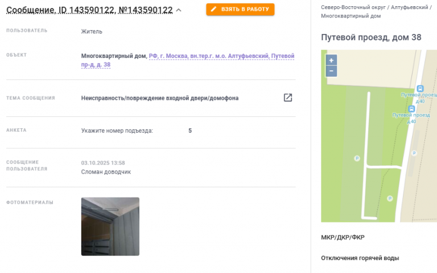Click the lower bus stop icon on map
This screenshot has height=273, width=437.
coord(411,109)
